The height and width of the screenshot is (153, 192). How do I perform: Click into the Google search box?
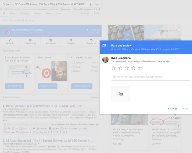44,4
